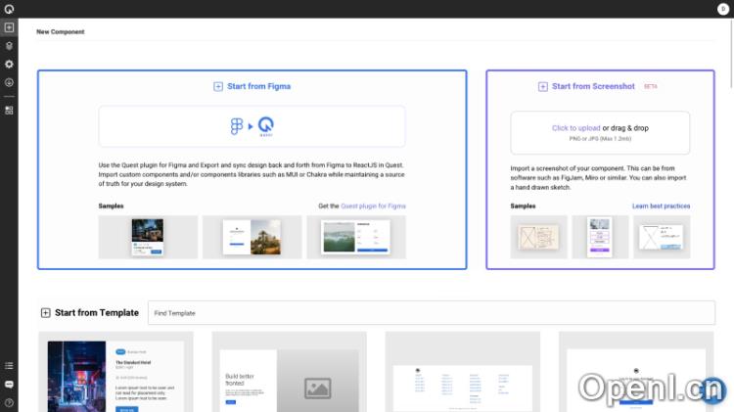Click the Start from Figma heading
The width and height of the screenshot is (734, 412).
(252, 87)
